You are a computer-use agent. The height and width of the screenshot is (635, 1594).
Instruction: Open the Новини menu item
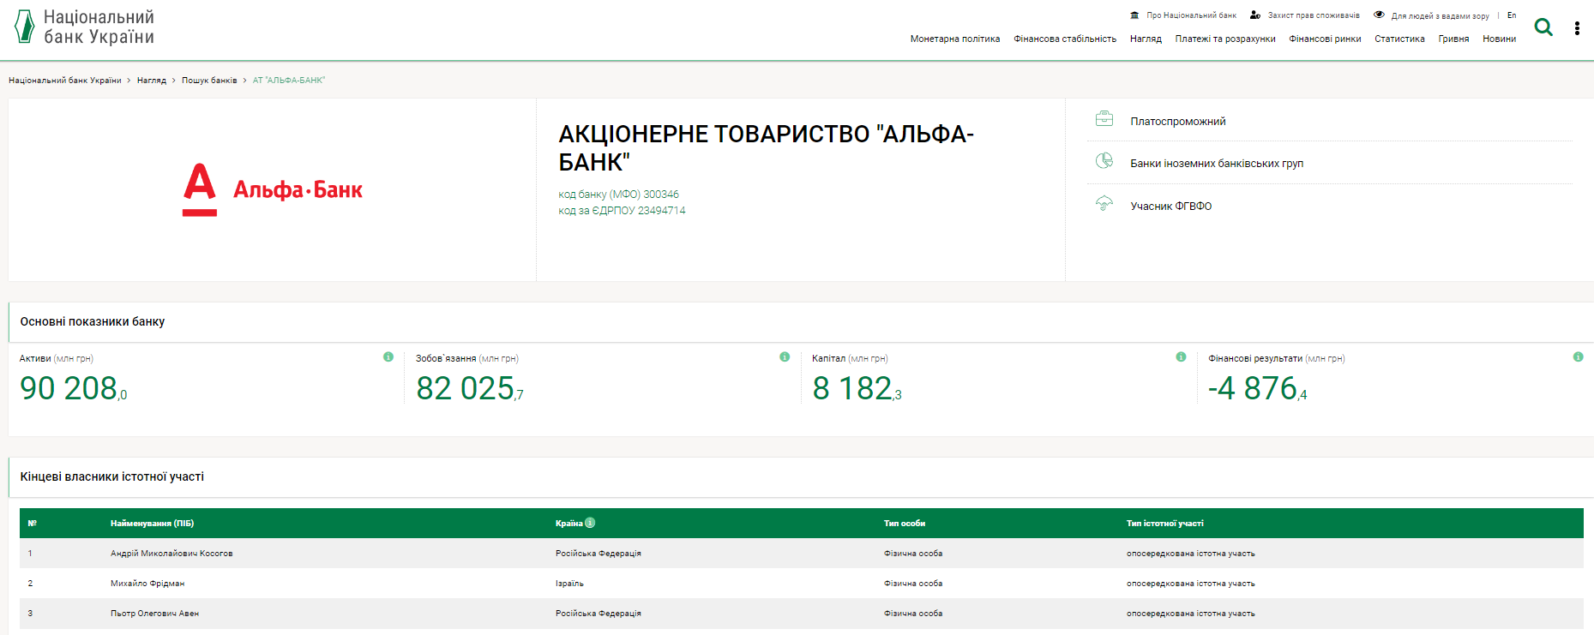point(1499,39)
